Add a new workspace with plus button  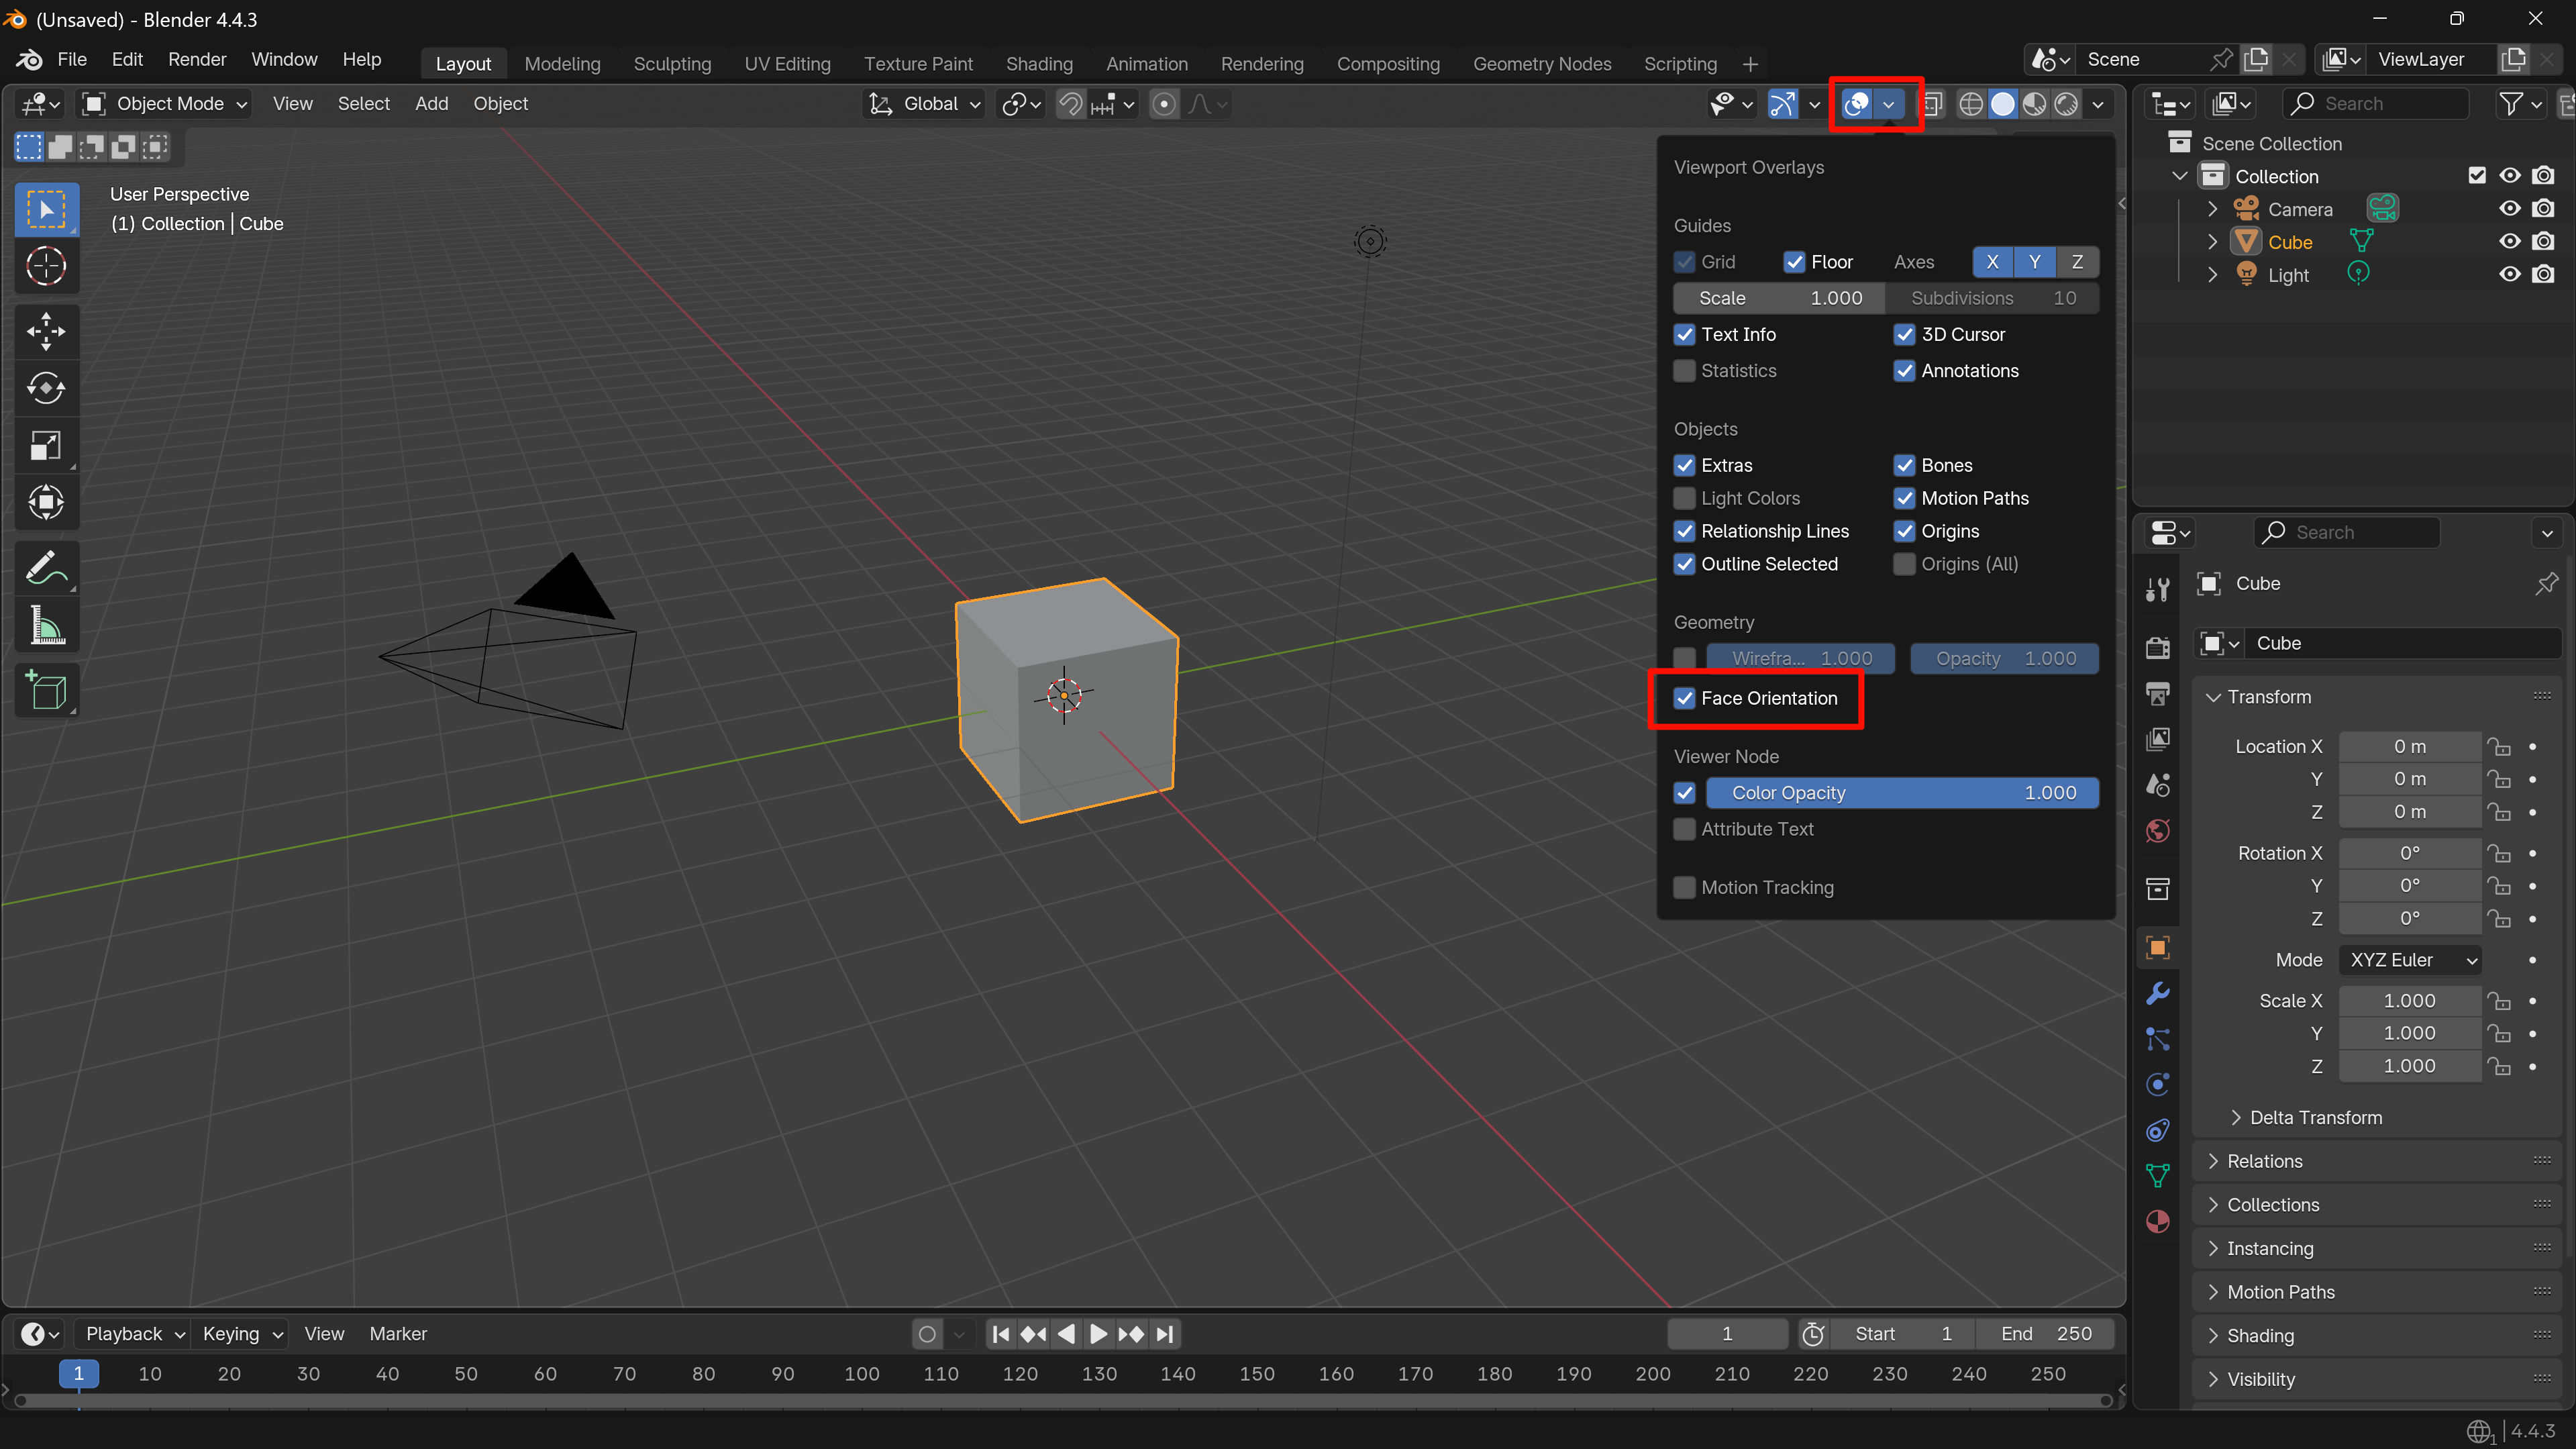click(x=1750, y=64)
